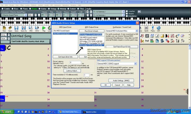The width and height of the screenshot is (191, 114).
Task: Click the plug-in cable icon
Action: tap(183, 41)
